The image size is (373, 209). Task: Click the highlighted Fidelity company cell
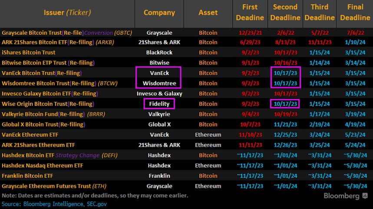click(159, 104)
